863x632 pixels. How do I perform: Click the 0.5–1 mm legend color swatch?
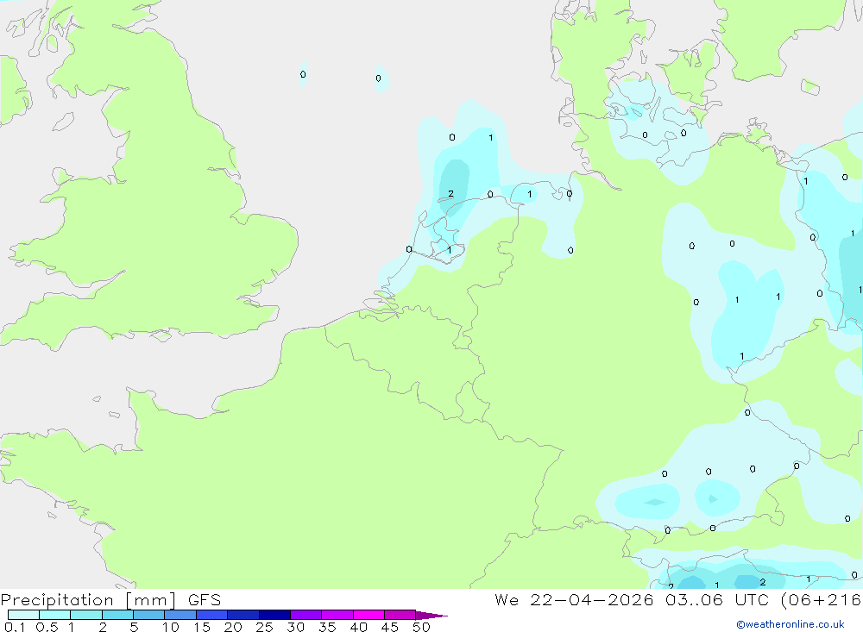point(55,615)
